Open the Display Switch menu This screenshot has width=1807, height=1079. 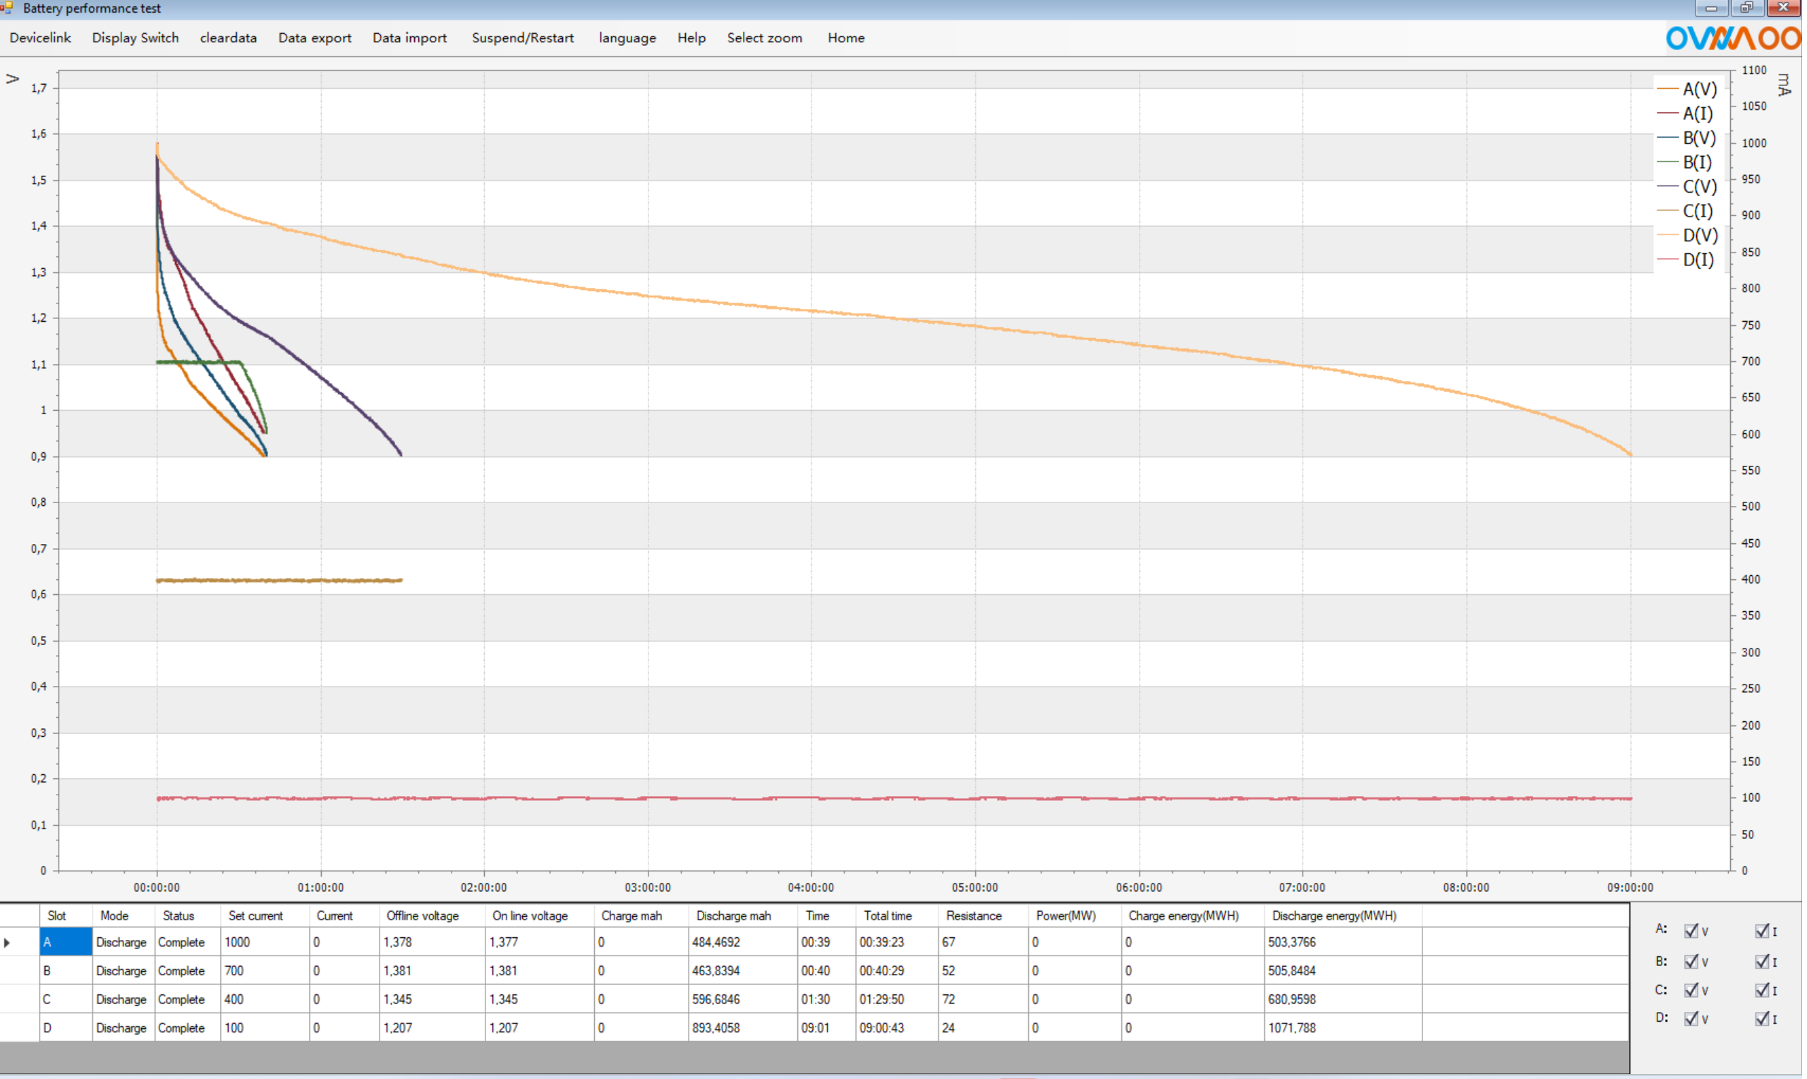(135, 38)
